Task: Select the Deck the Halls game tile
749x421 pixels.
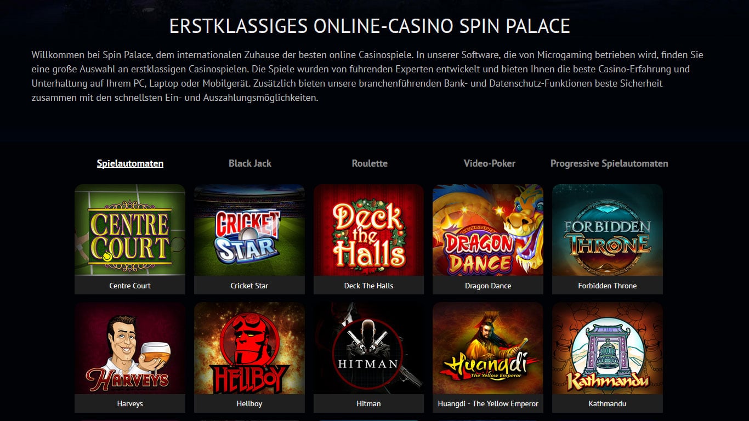Action: click(x=368, y=230)
